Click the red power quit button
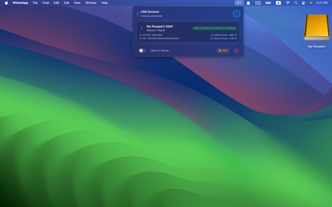The image size is (332, 207). [236, 51]
